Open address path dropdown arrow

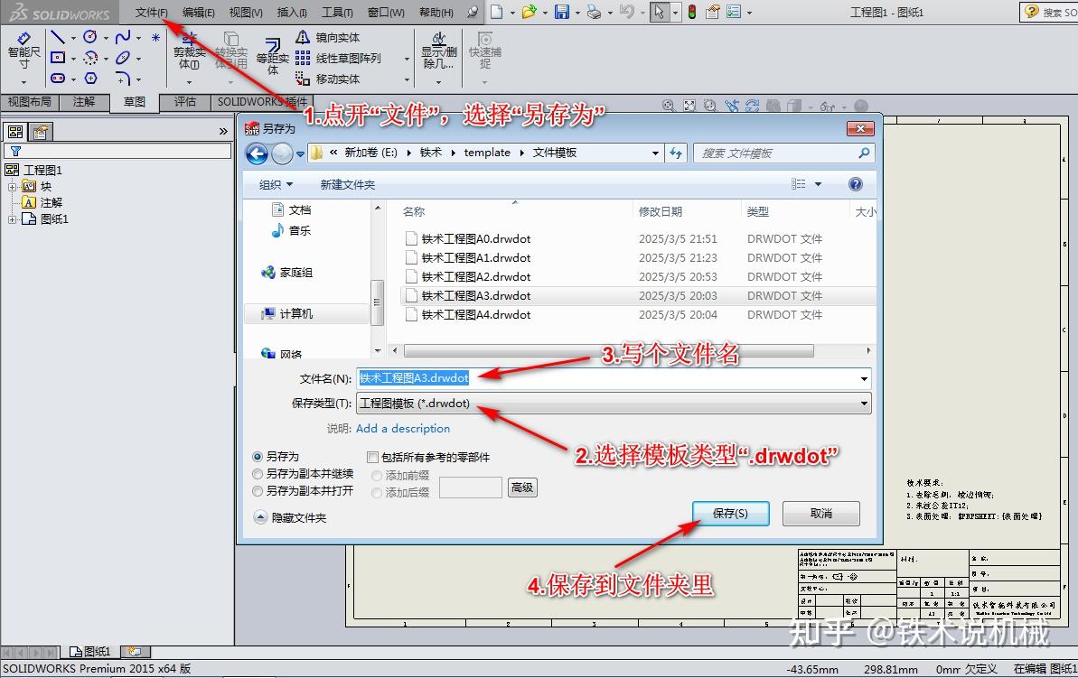pyautogui.click(x=656, y=153)
